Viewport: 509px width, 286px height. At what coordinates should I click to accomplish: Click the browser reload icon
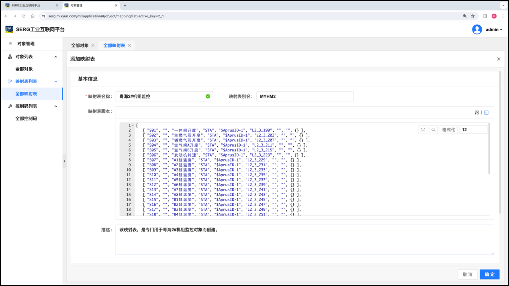(x=24, y=16)
